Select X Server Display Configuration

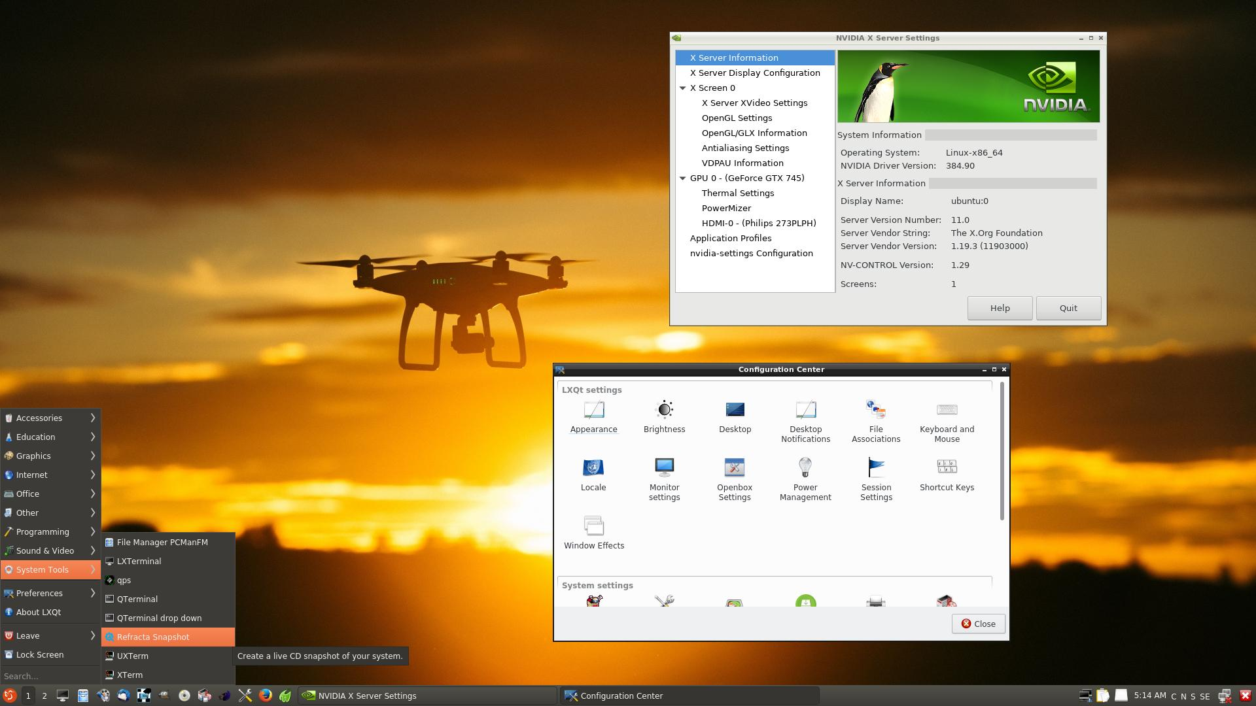[755, 73]
